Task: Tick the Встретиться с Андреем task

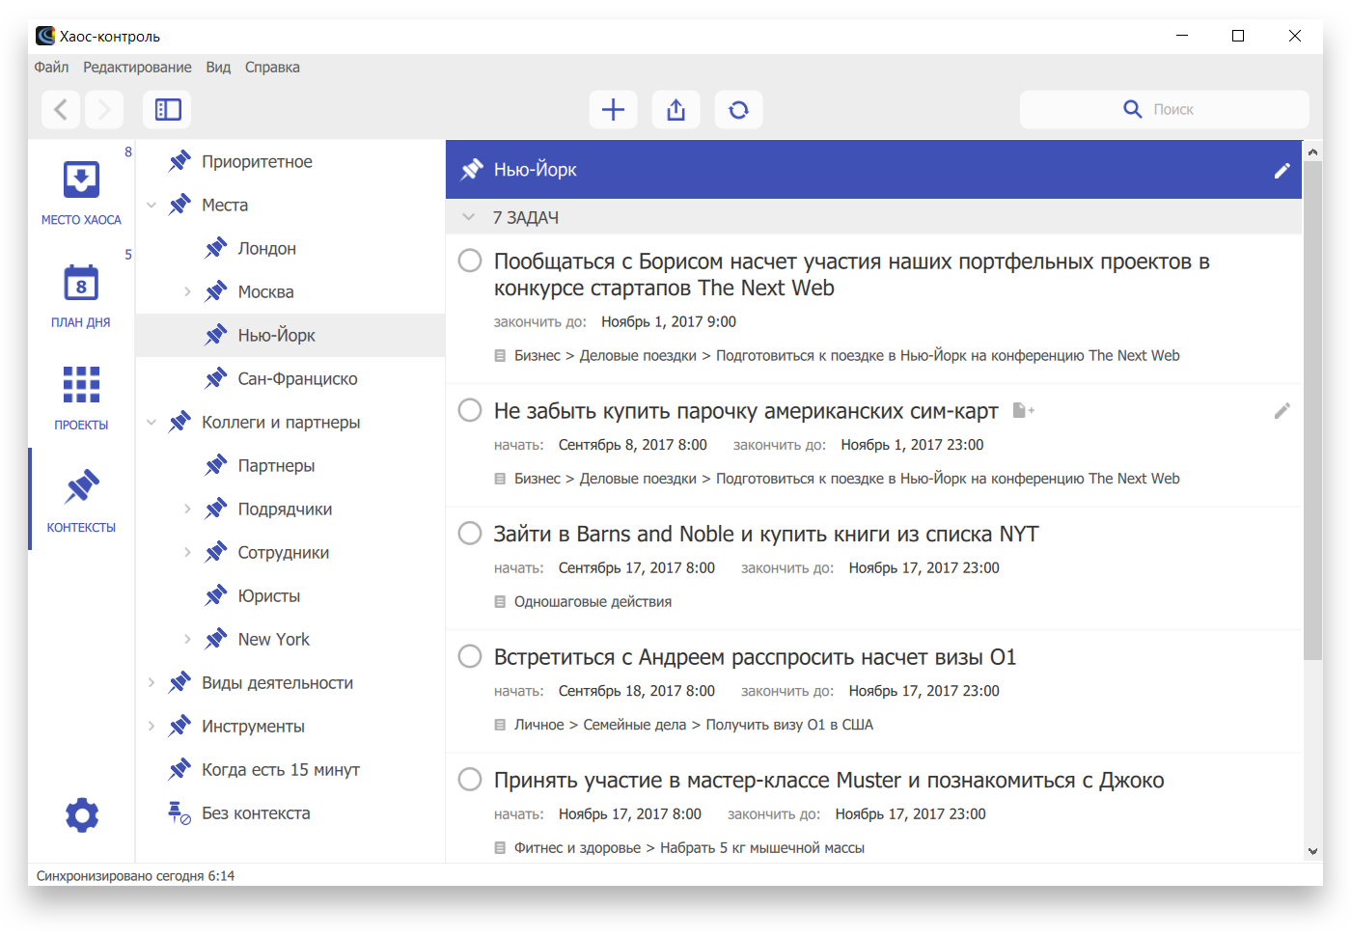Action: click(470, 656)
